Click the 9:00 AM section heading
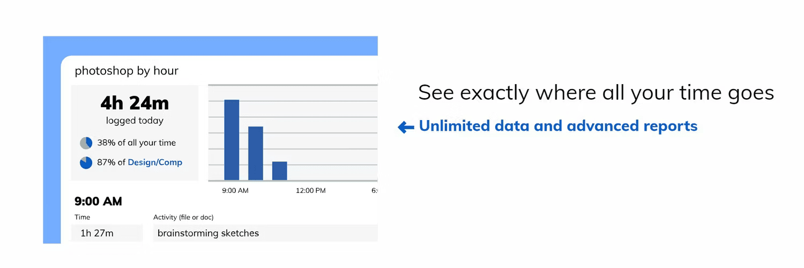The image size is (804, 268). pyautogui.click(x=98, y=202)
